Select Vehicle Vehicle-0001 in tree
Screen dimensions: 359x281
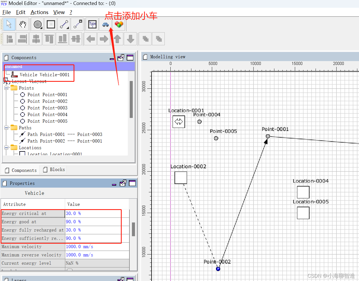(x=45, y=75)
